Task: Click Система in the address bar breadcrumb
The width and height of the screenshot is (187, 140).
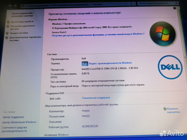Action: pyautogui.click(x=97, y=4)
